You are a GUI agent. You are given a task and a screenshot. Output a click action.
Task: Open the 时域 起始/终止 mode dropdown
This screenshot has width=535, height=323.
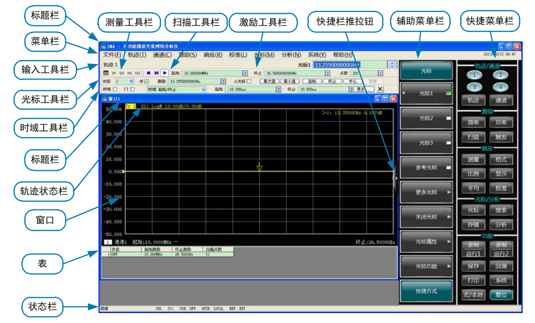tap(204, 89)
